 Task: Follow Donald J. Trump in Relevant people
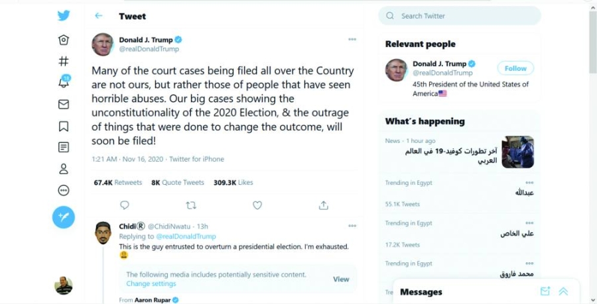[x=515, y=68]
